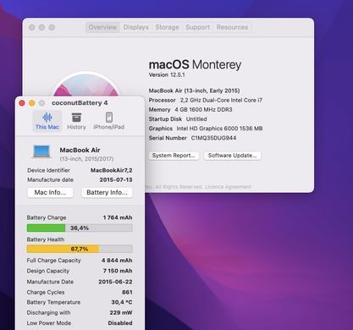Image resolution: width=353 pixels, height=330 pixels.
Task: Click the 229 mW discharging value
Action: click(121, 313)
